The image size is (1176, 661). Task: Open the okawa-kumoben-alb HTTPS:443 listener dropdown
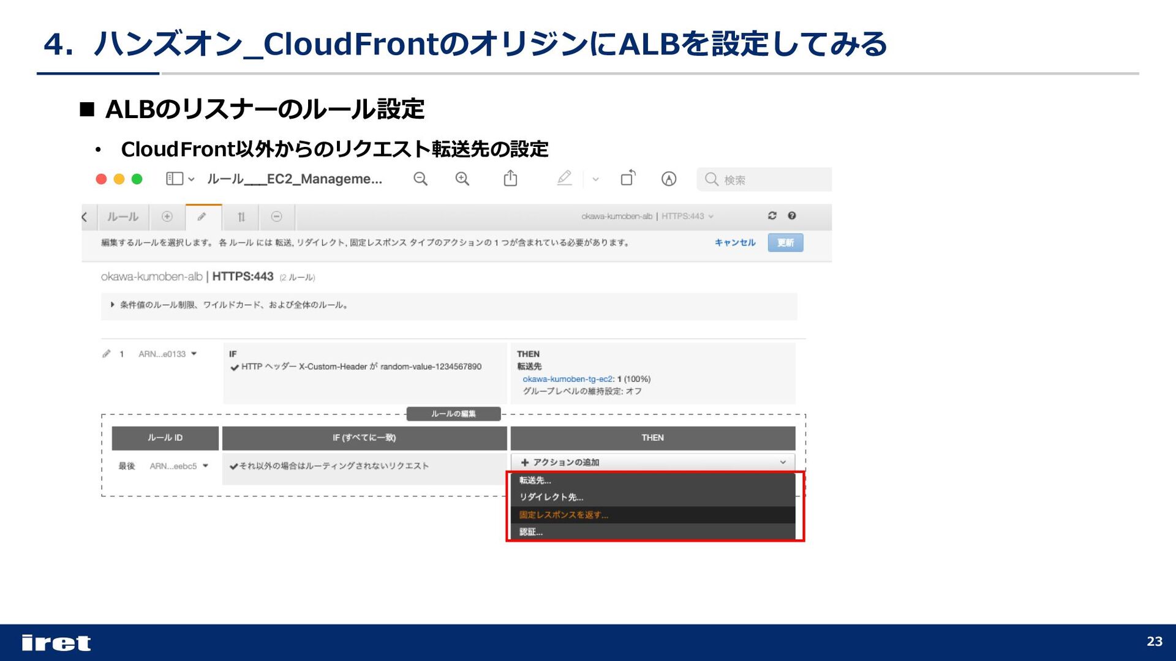click(647, 216)
